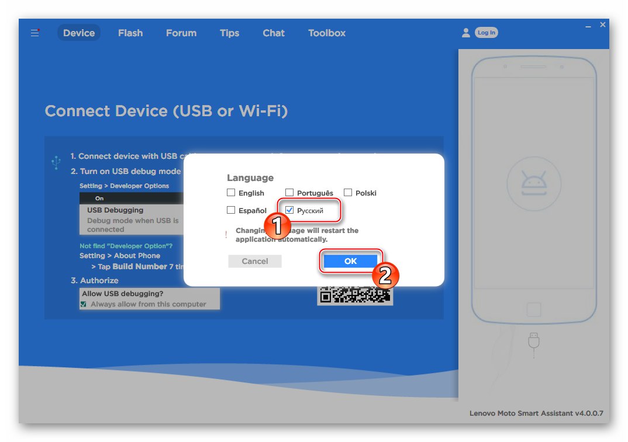
Task: Check the English language checkbox
Action: pos(231,193)
